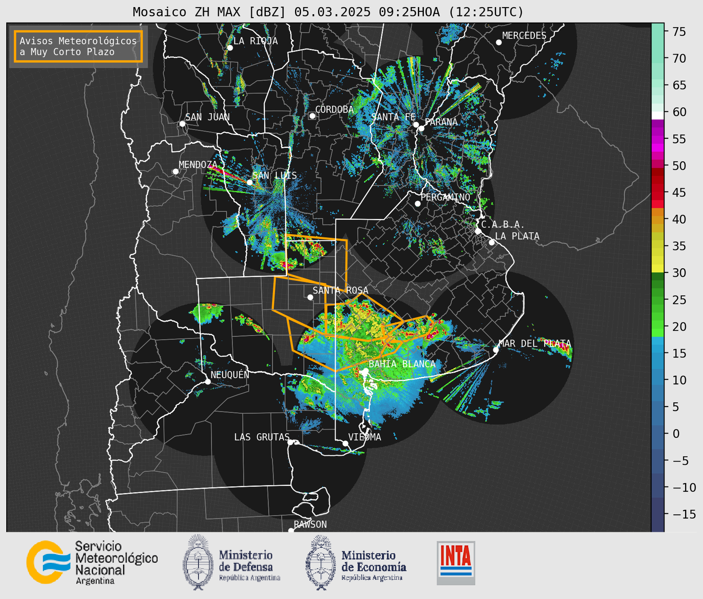Click the República Argentina text under Economía
The width and height of the screenshot is (703, 599).
pyautogui.click(x=372, y=578)
